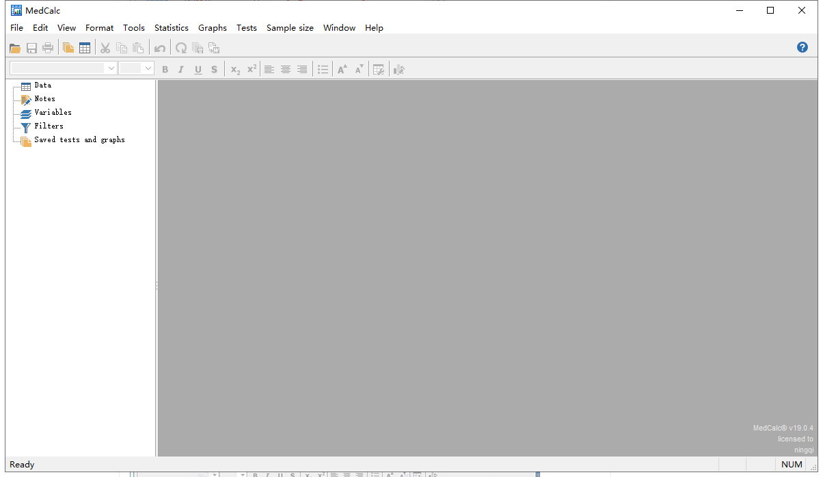This screenshot has width=823, height=477.
Task: Select Saved tests and graphs item
Action: (x=79, y=139)
